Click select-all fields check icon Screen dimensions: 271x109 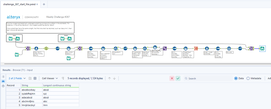click(30, 78)
